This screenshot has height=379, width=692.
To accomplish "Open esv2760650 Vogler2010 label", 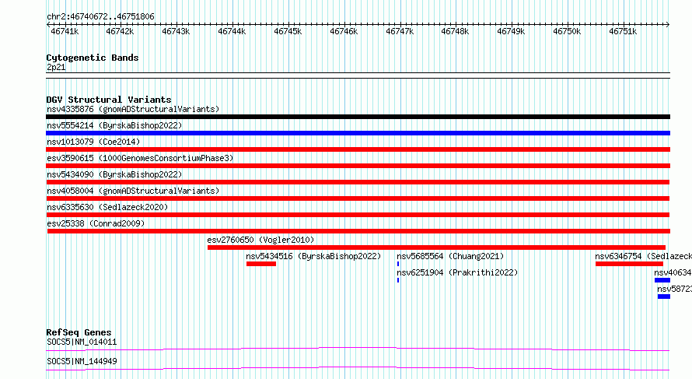I will coord(260,240).
